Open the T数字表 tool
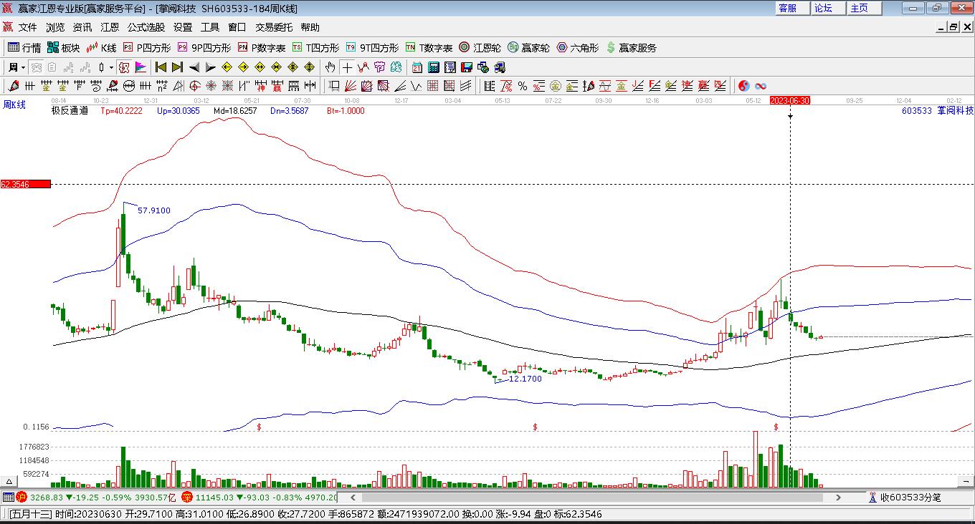 [429, 48]
